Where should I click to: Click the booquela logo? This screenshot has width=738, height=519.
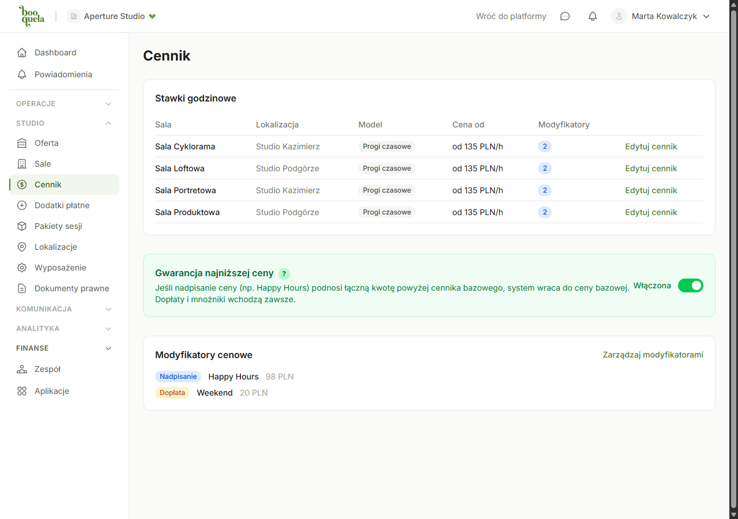click(31, 16)
